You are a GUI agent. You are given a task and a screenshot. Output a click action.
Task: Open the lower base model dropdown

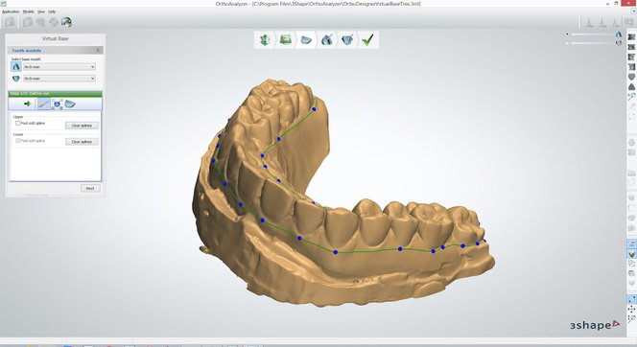click(59, 79)
